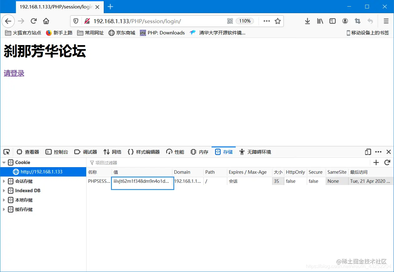Activate the element picker tool

tap(7, 152)
